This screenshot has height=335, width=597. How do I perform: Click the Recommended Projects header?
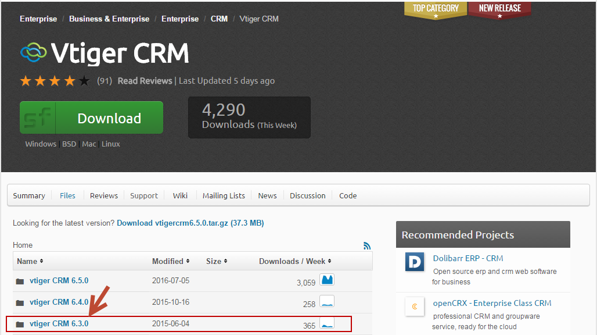coord(483,234)
